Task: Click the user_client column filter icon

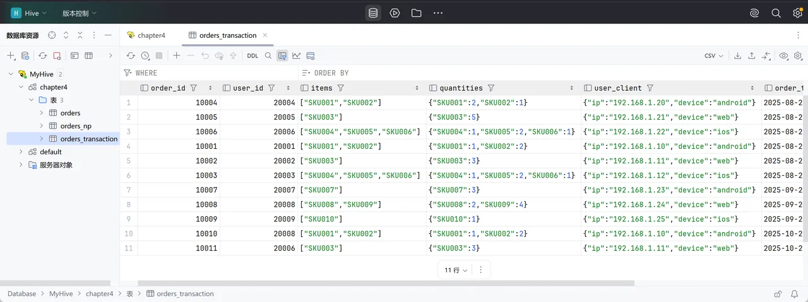Action: pos(650,88)
